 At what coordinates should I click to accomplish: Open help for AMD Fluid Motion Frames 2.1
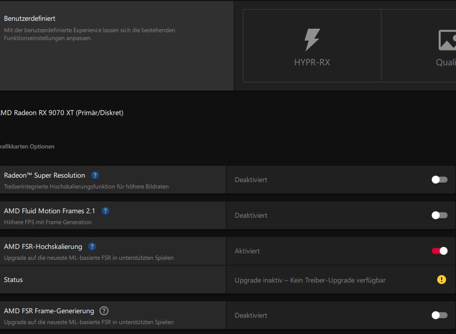click(105, 211)
